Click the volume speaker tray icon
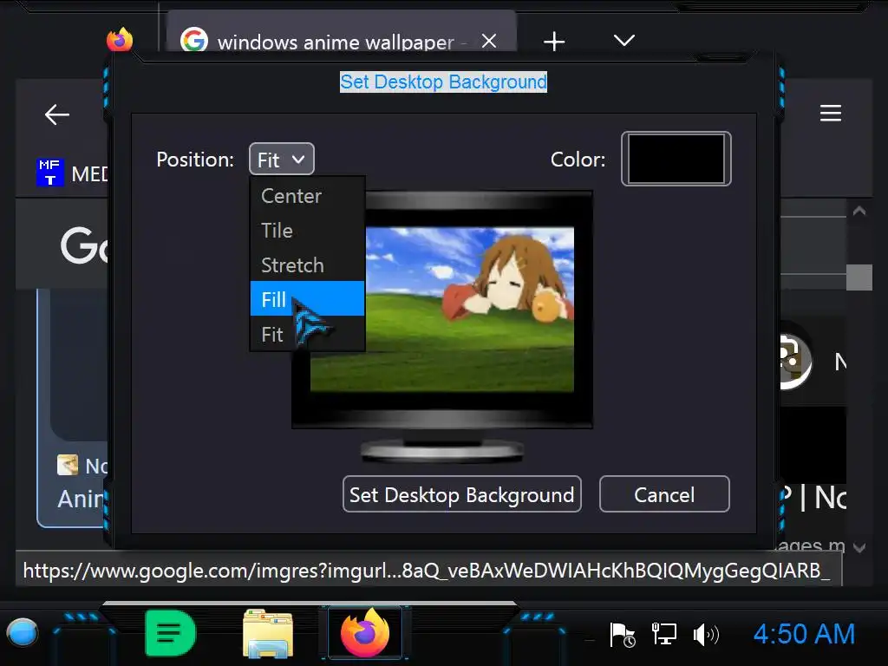The height and width of the screenshot is (666, 888). 706,634
